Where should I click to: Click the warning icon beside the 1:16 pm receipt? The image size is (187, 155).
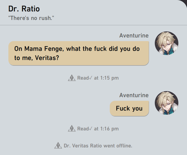[72, 129]
